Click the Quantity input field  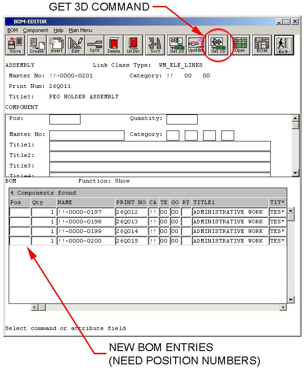pos(182,119)
